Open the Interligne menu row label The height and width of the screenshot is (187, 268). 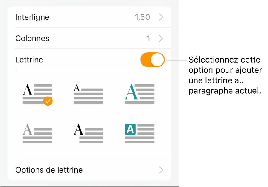point(32,17)
